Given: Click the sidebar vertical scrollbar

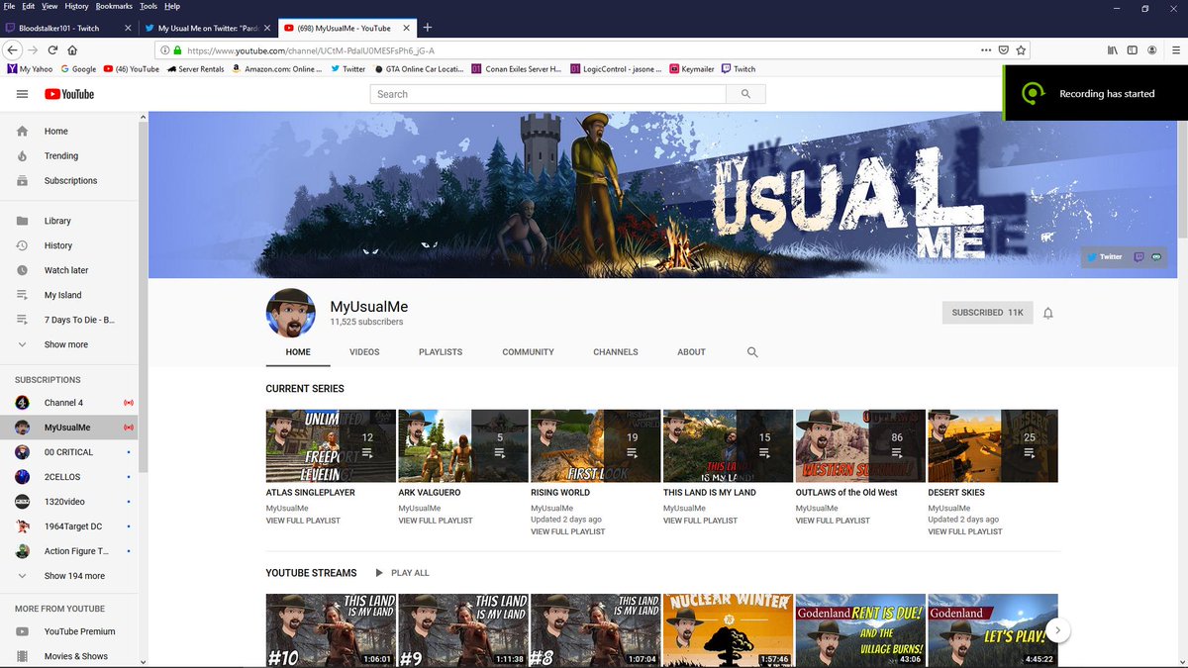Looking at the screenshot, I should (x=143, y=297).
